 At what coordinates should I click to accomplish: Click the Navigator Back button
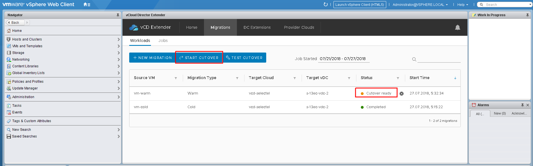[x=15, y=23]
